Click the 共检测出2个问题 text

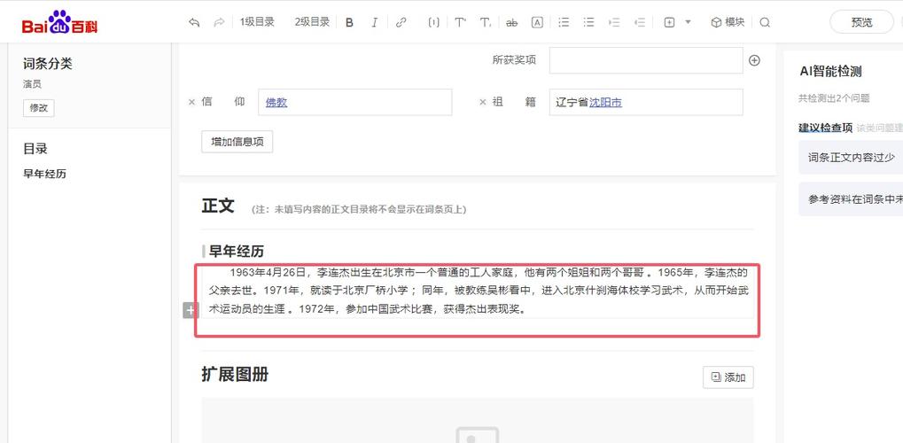pos(834,98)
